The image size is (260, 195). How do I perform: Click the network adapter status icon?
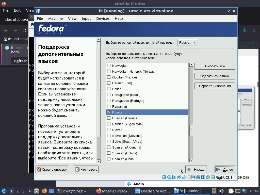point(179,177)
